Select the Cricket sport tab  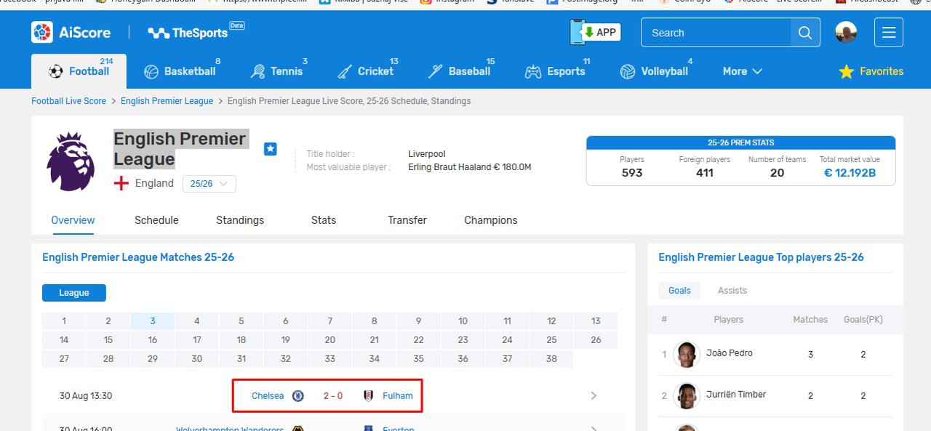tap(367, 71)
